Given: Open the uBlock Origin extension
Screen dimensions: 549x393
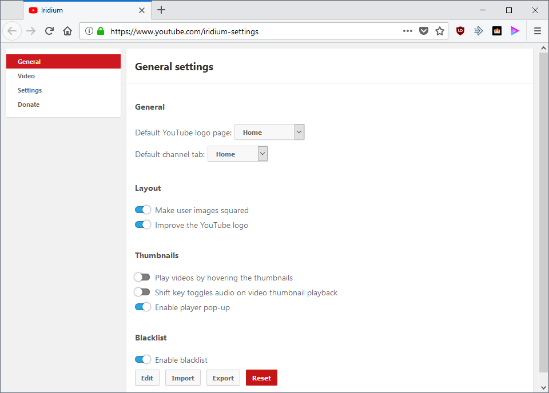Looking at the screenshot, I should (x=460, y=31).
